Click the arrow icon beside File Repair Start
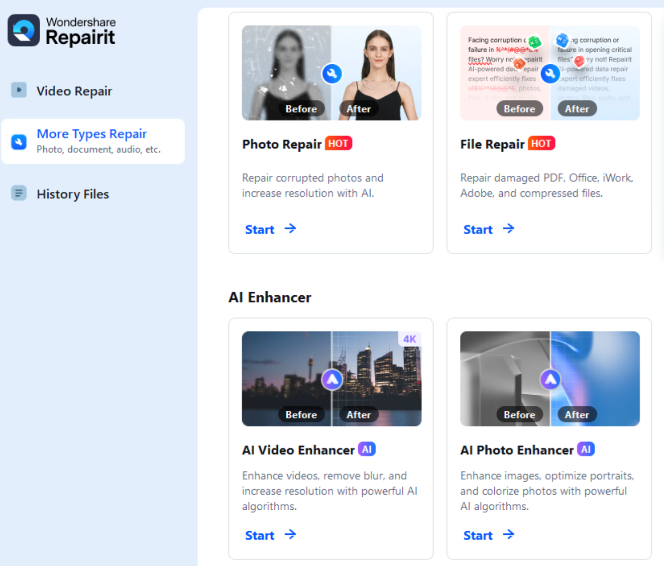The height and width of the screenshot is (566, 664). pos(509,229)
